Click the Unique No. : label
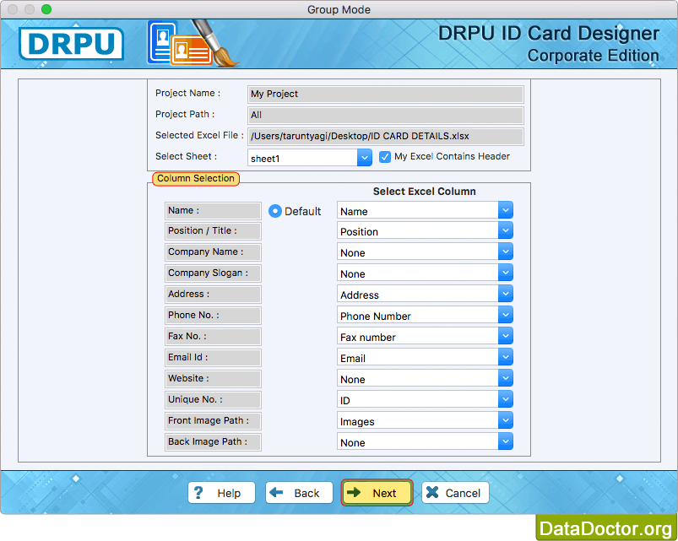Image resolution: width=678 pixels, height=541 pixels. coord(213,400)
